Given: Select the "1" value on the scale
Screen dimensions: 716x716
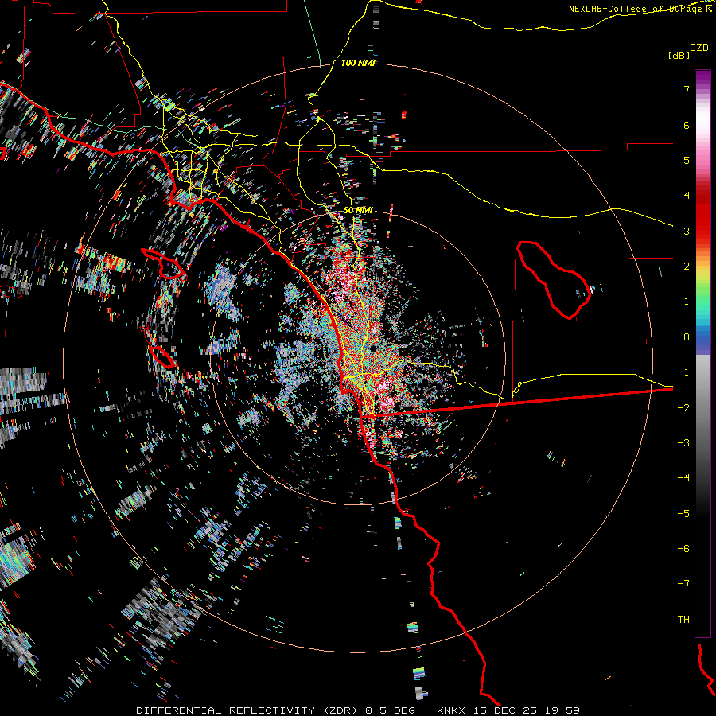Looking at the screenshot, I should (687, 302).
